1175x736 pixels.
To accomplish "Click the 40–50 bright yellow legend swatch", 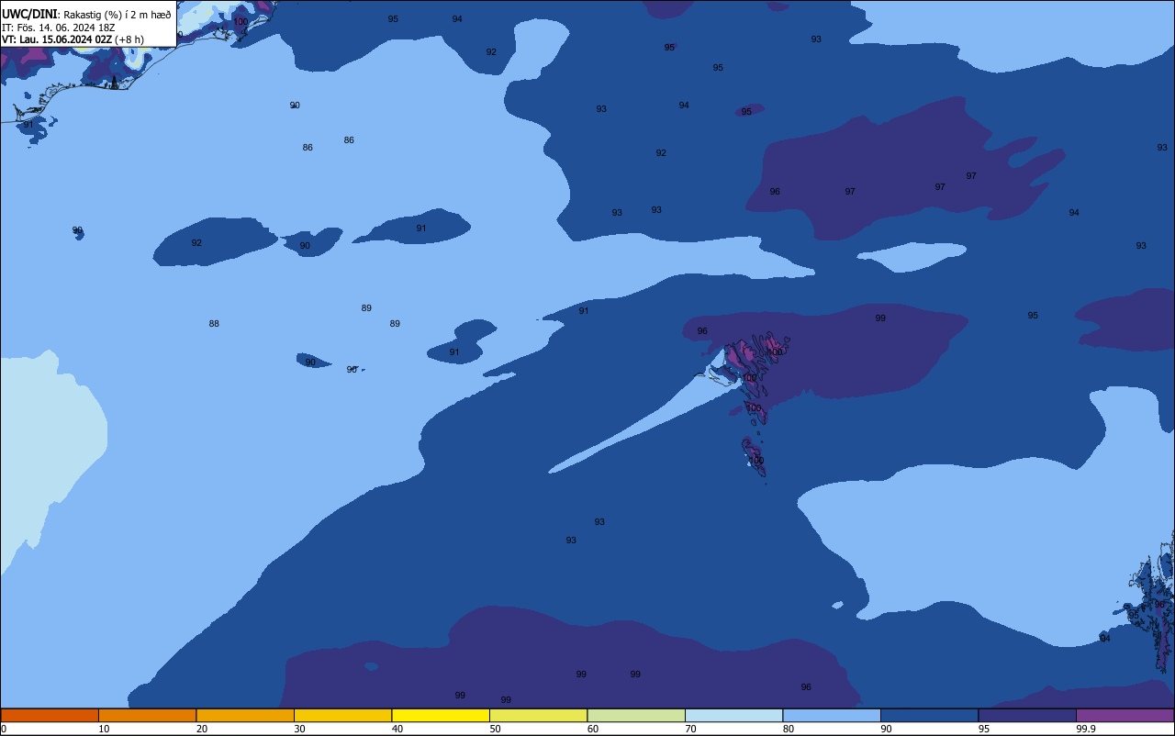I will 441,715.
